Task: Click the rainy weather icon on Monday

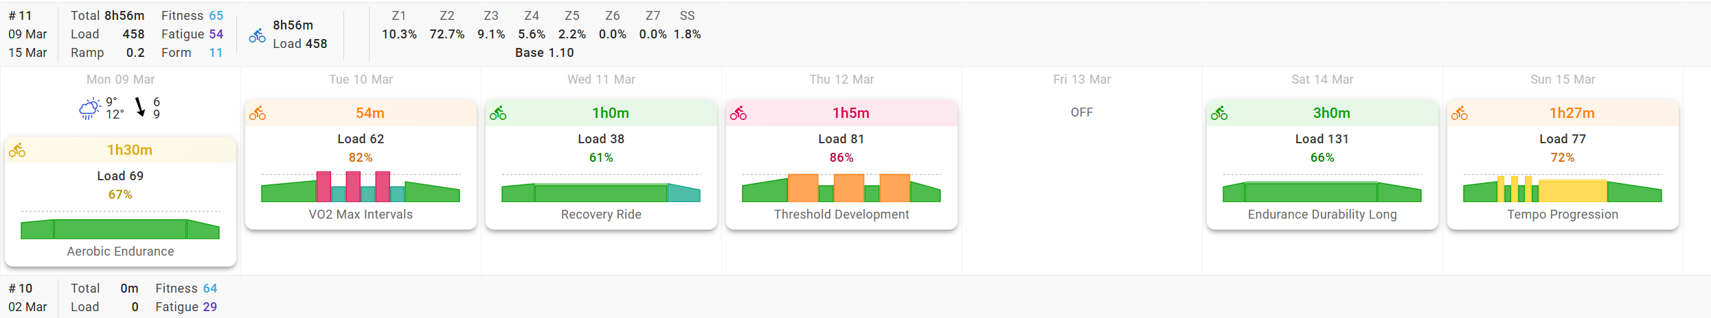Action: [x=89, y=108]
